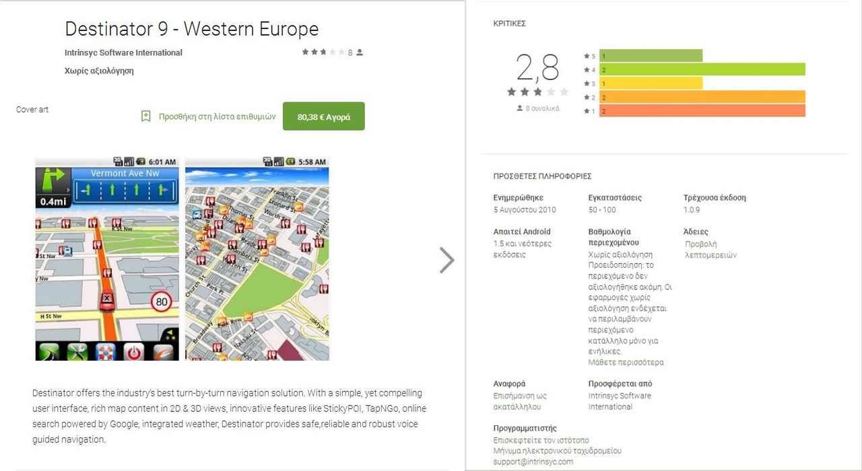Screen dimensions: 862x471
Task: Click Μήνυμα ηλεκτρονικού ταχυδρομείου link
Action: coord(558,451)
